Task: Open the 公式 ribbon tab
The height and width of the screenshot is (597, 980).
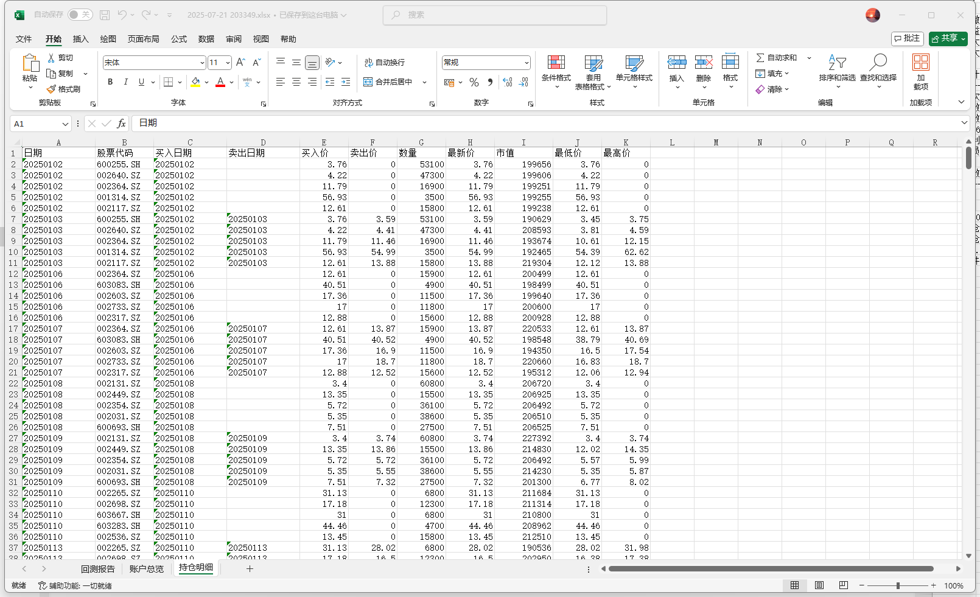Action: (x=179, y=39)
